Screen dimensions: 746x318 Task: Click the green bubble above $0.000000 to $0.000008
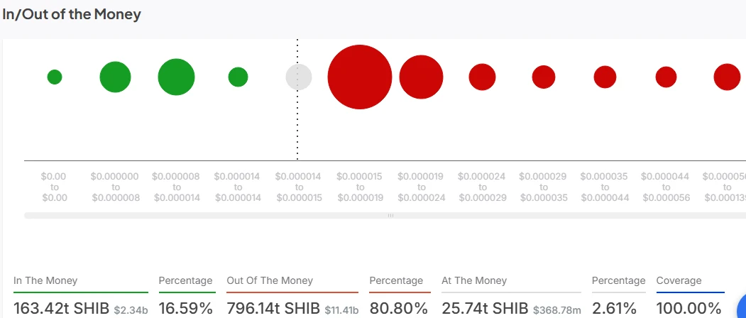pos(115,77)
